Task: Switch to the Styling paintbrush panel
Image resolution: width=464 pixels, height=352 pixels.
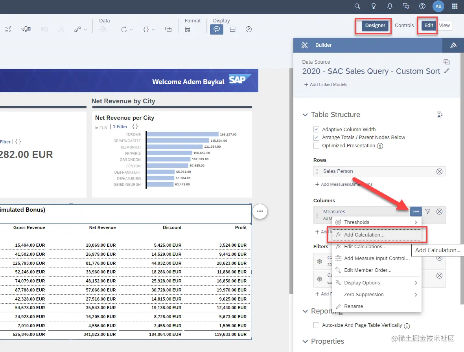Action: pos(453,45)
